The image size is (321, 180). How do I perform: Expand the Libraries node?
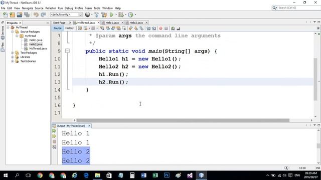point(13,57)
